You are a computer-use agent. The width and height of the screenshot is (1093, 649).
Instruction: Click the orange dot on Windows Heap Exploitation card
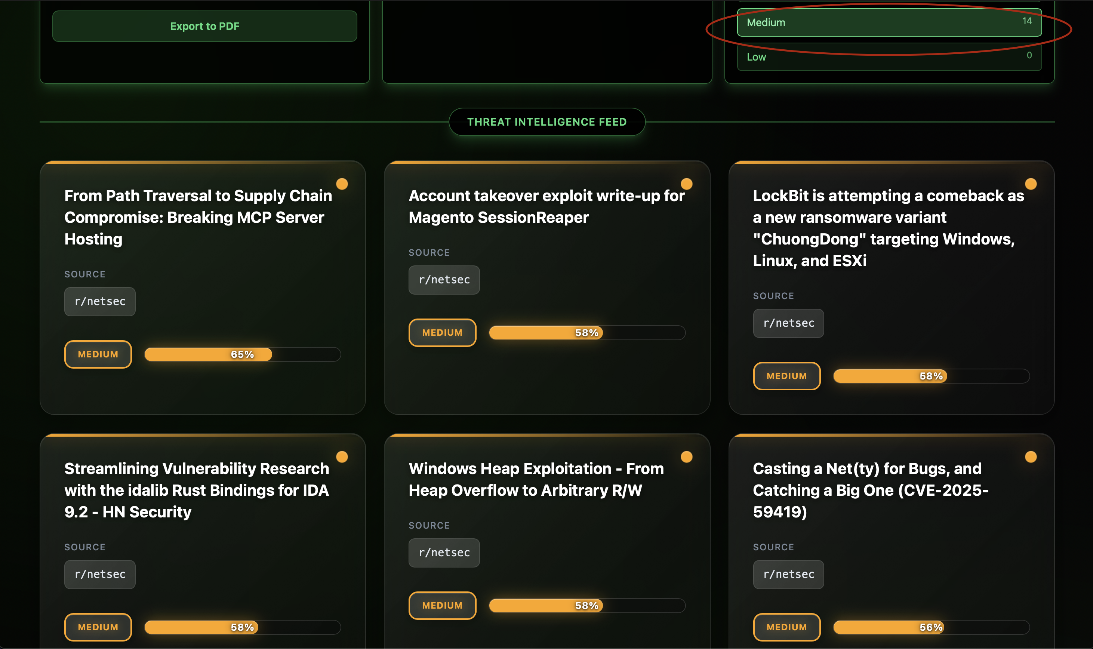(686, 456)
